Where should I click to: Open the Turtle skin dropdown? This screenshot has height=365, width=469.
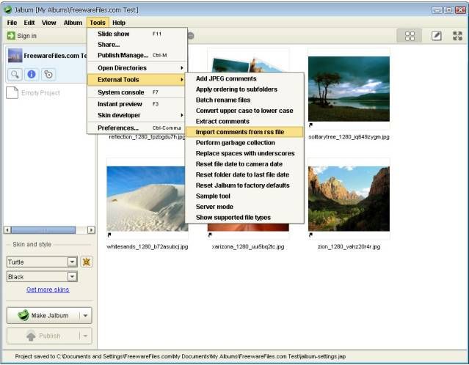coord(72,262)
